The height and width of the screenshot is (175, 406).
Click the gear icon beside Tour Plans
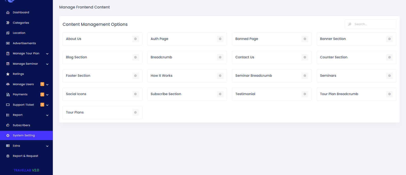pyautogui.click(x=136, y=112)
